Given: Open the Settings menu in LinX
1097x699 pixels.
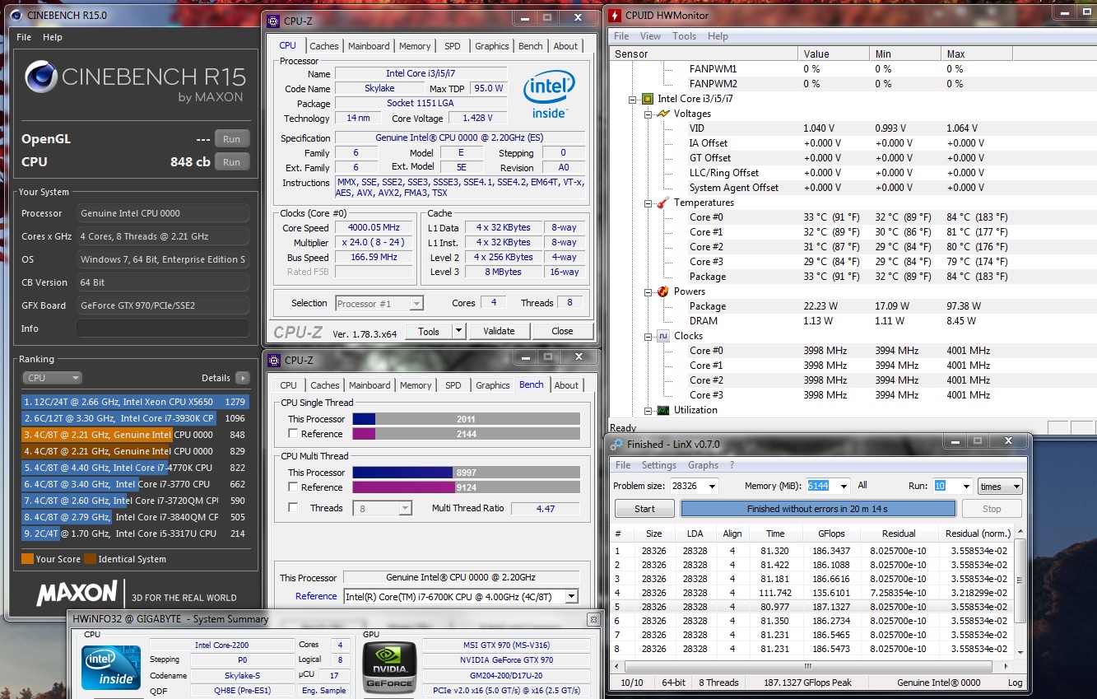Looking at the screenshot, I should point(659,465).
